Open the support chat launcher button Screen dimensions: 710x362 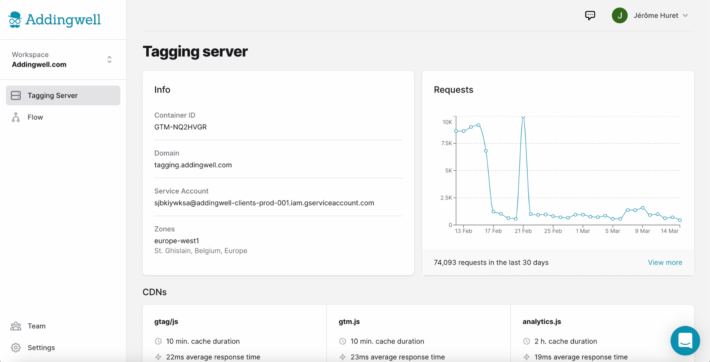(685, 341)
